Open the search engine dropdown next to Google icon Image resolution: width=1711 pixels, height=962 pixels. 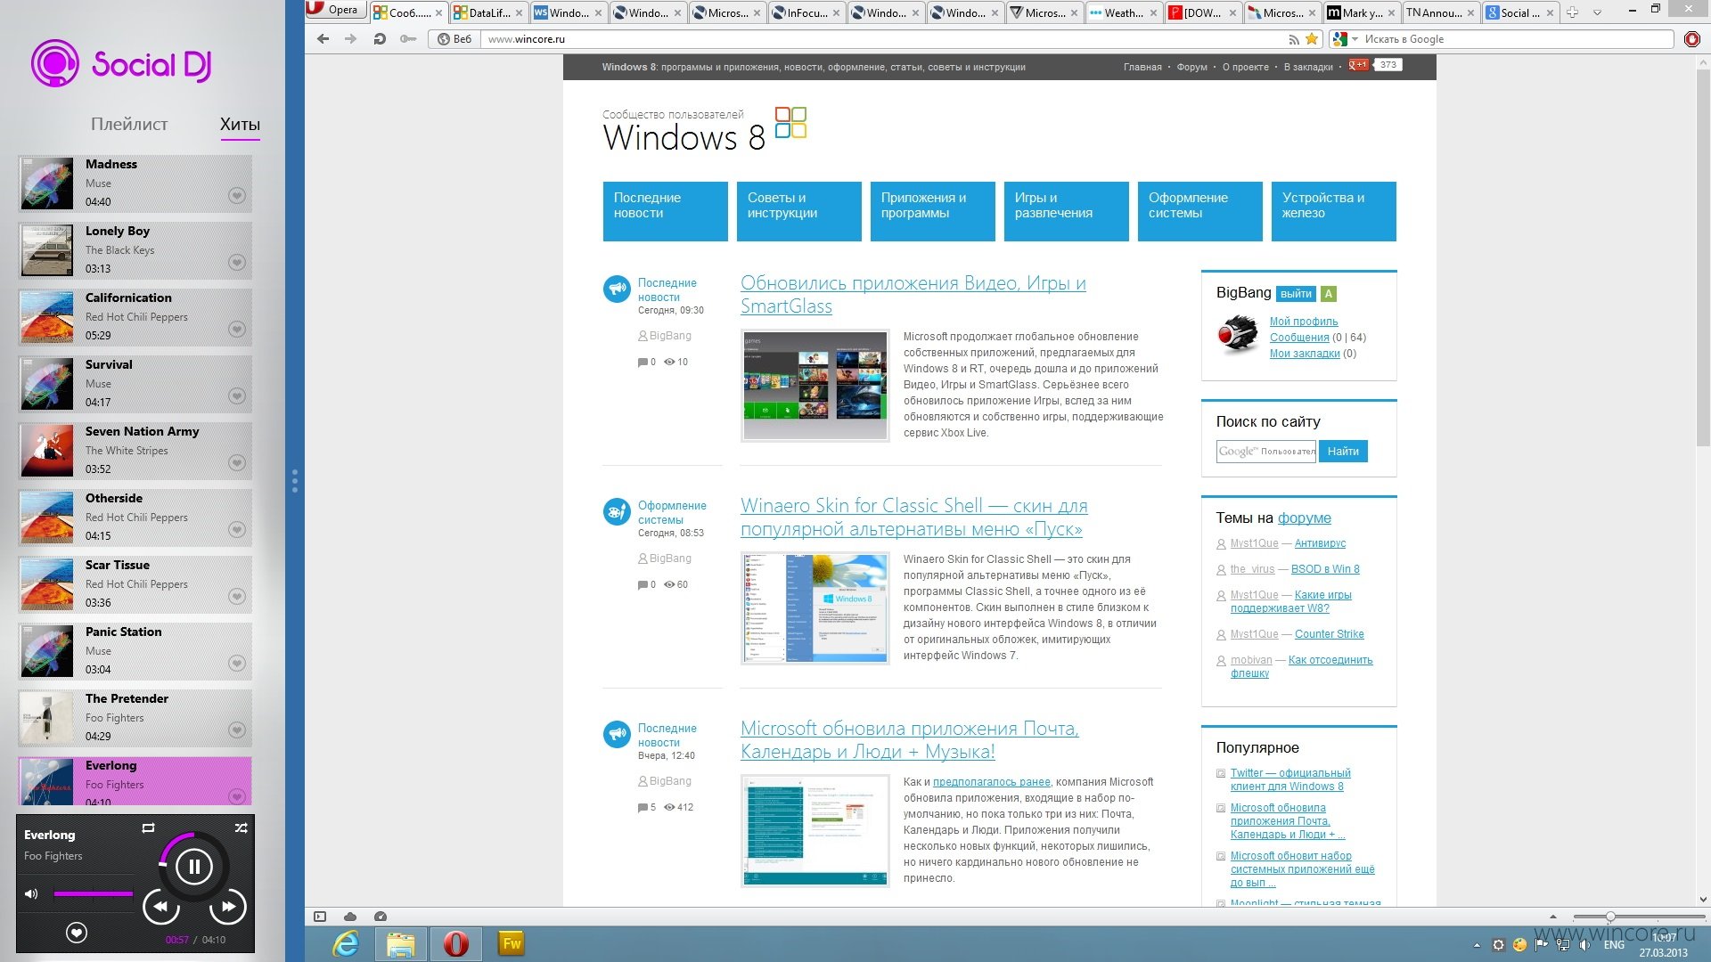(x=1355, y=39)
